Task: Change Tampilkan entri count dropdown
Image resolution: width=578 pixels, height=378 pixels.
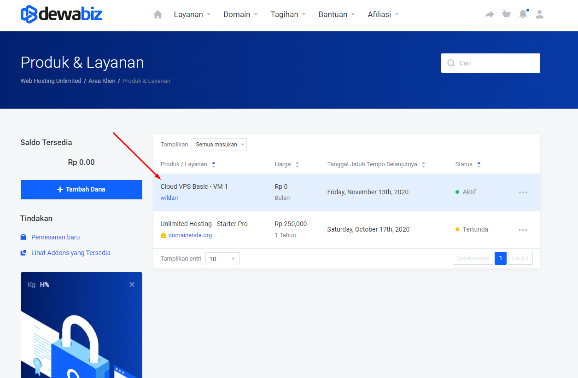Action: tap(222, 259)
